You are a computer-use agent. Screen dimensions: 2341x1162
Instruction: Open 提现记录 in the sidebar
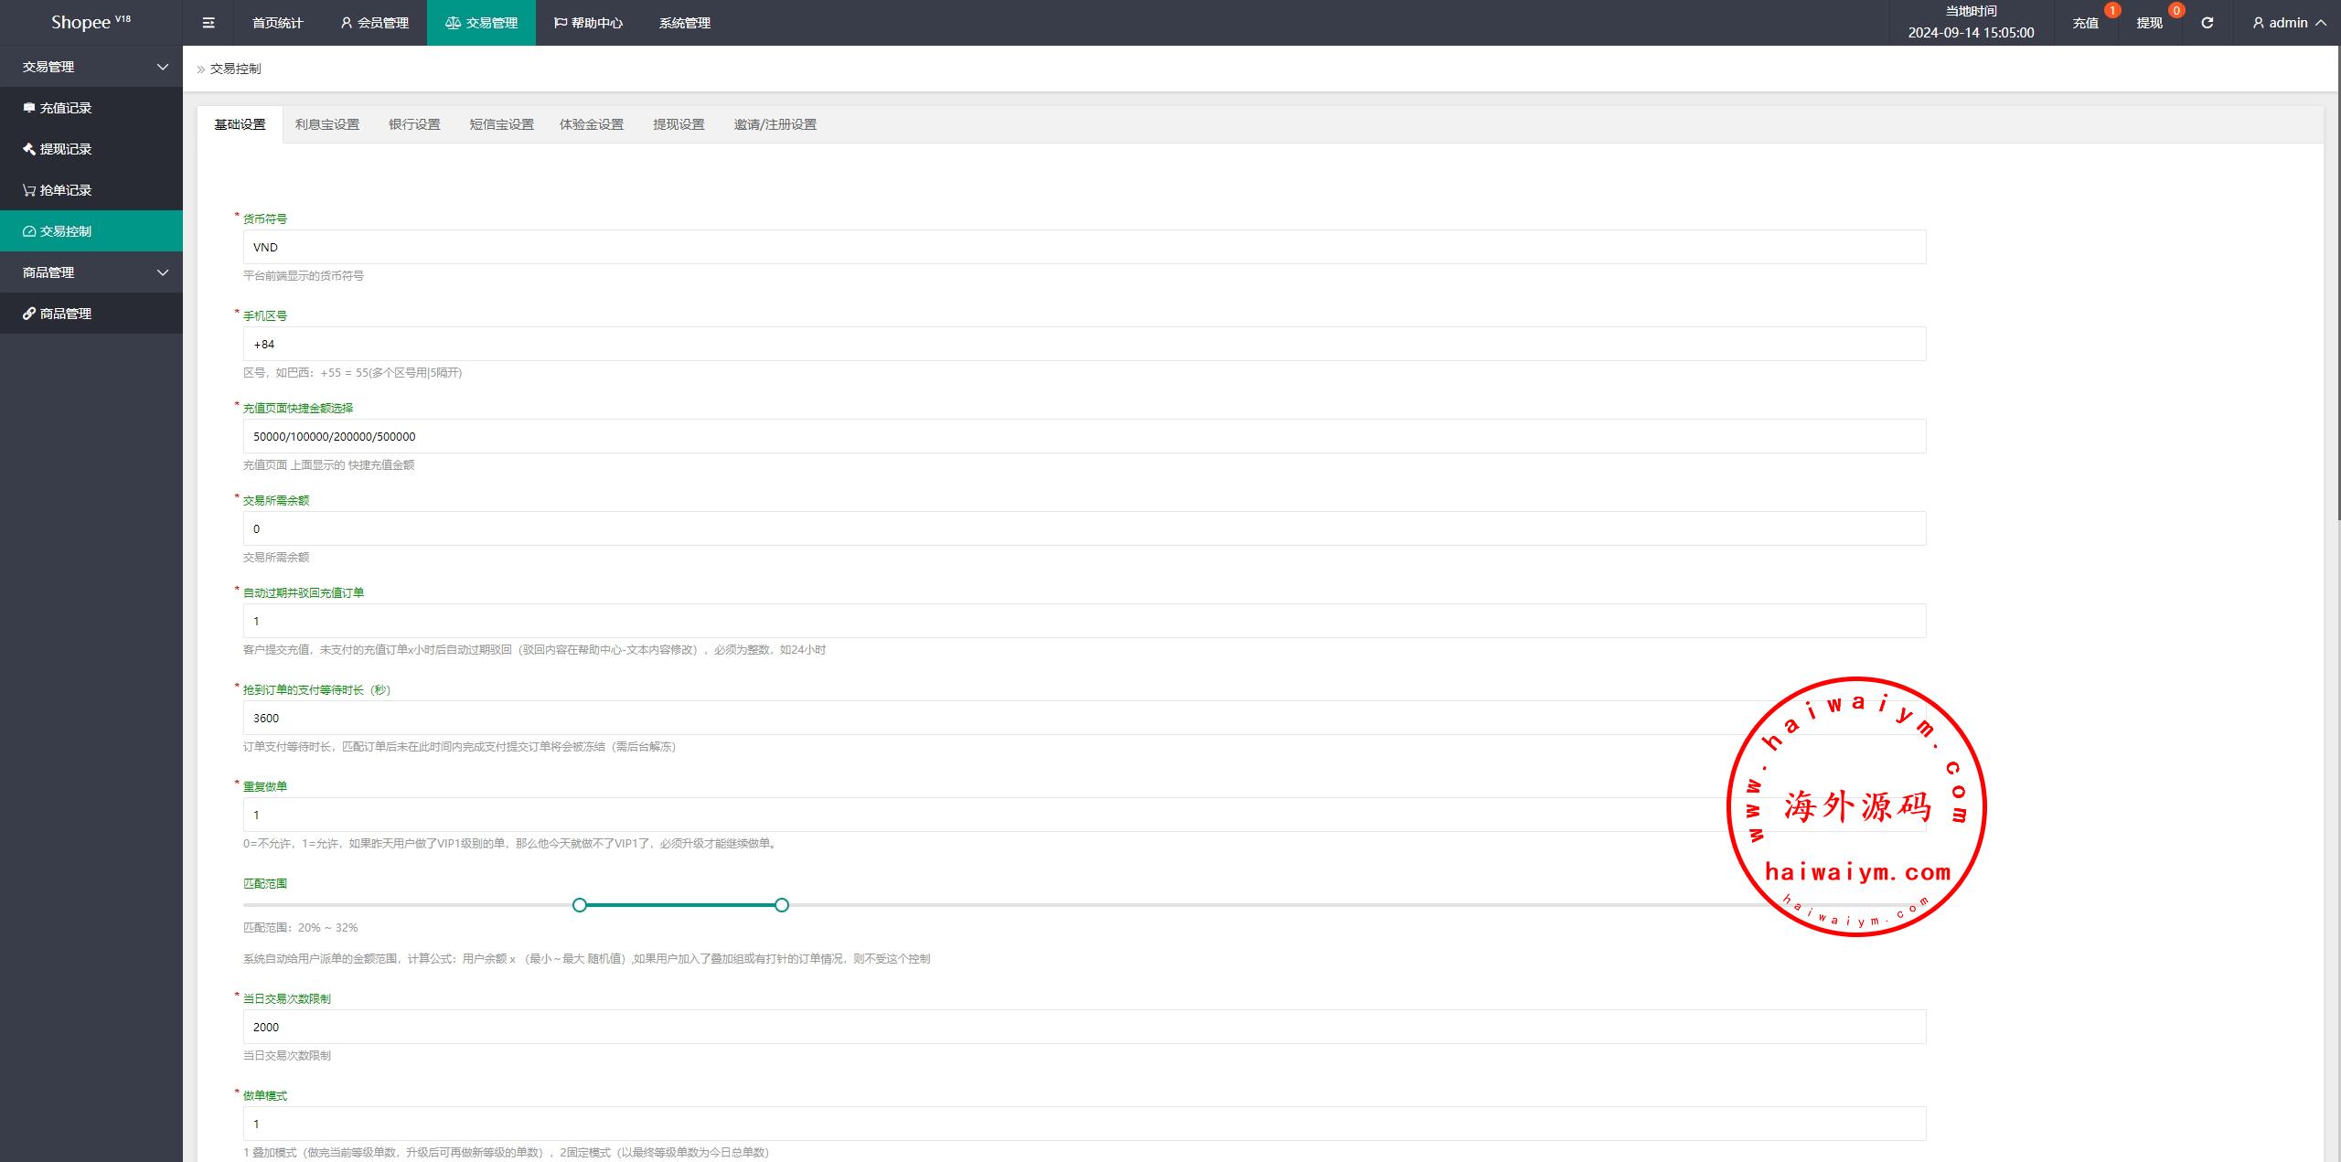[x=65, y=149]
